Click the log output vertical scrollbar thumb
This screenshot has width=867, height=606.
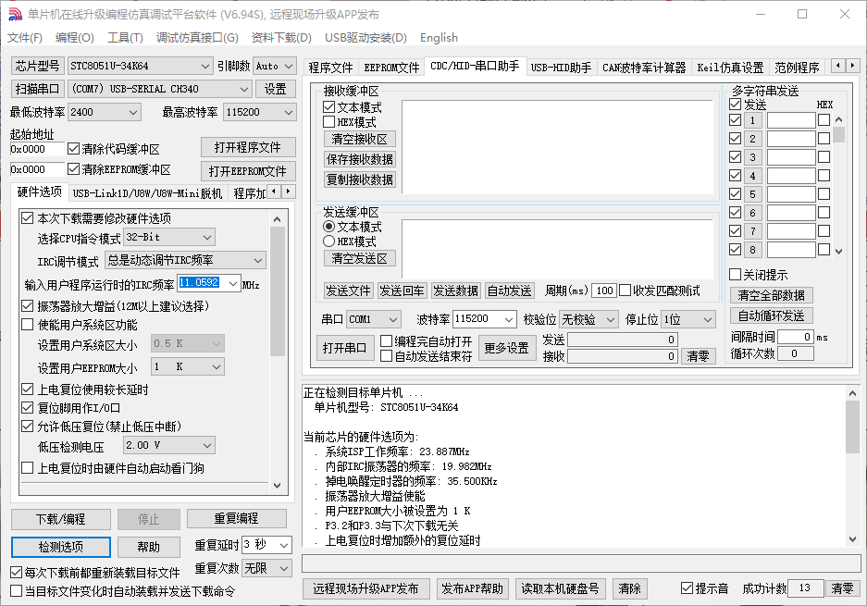[852, 427]
